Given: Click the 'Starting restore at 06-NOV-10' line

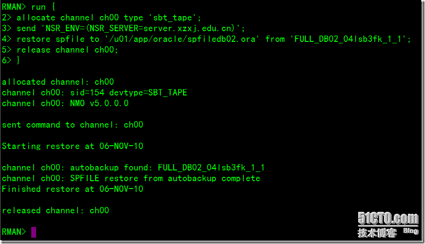Looking at the screenshot, I should click(x=72, y=146).
